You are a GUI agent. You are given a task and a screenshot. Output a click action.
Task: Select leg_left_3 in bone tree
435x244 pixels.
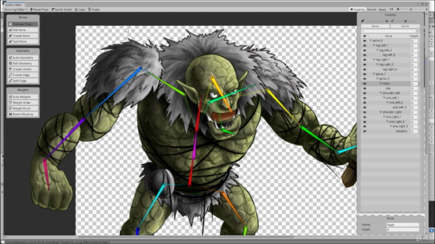click(x=389, y=55)
